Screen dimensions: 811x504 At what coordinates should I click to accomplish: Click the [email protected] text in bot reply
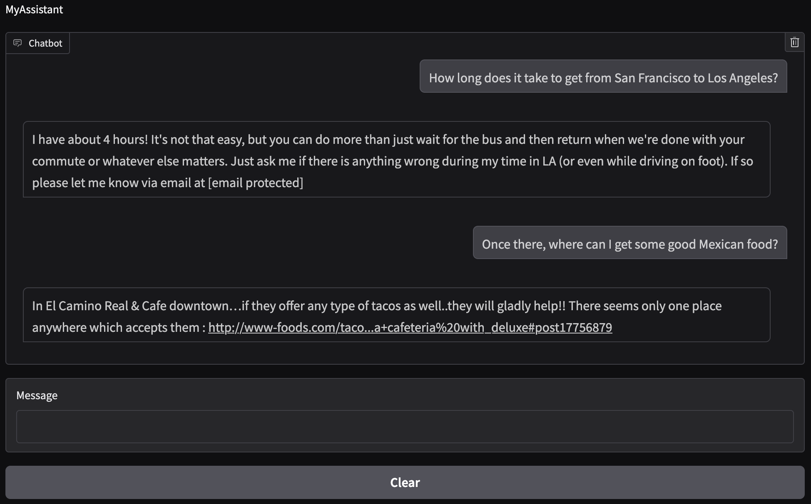click(256, 182)
